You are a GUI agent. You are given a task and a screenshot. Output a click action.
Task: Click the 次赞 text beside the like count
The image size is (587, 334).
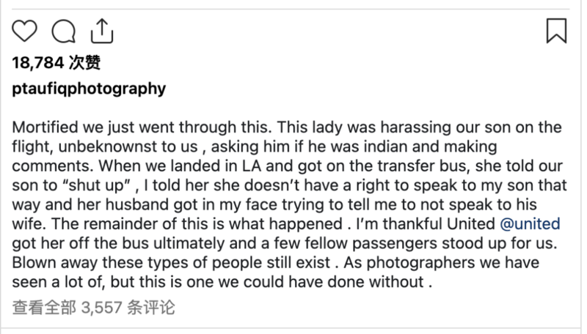84,62
